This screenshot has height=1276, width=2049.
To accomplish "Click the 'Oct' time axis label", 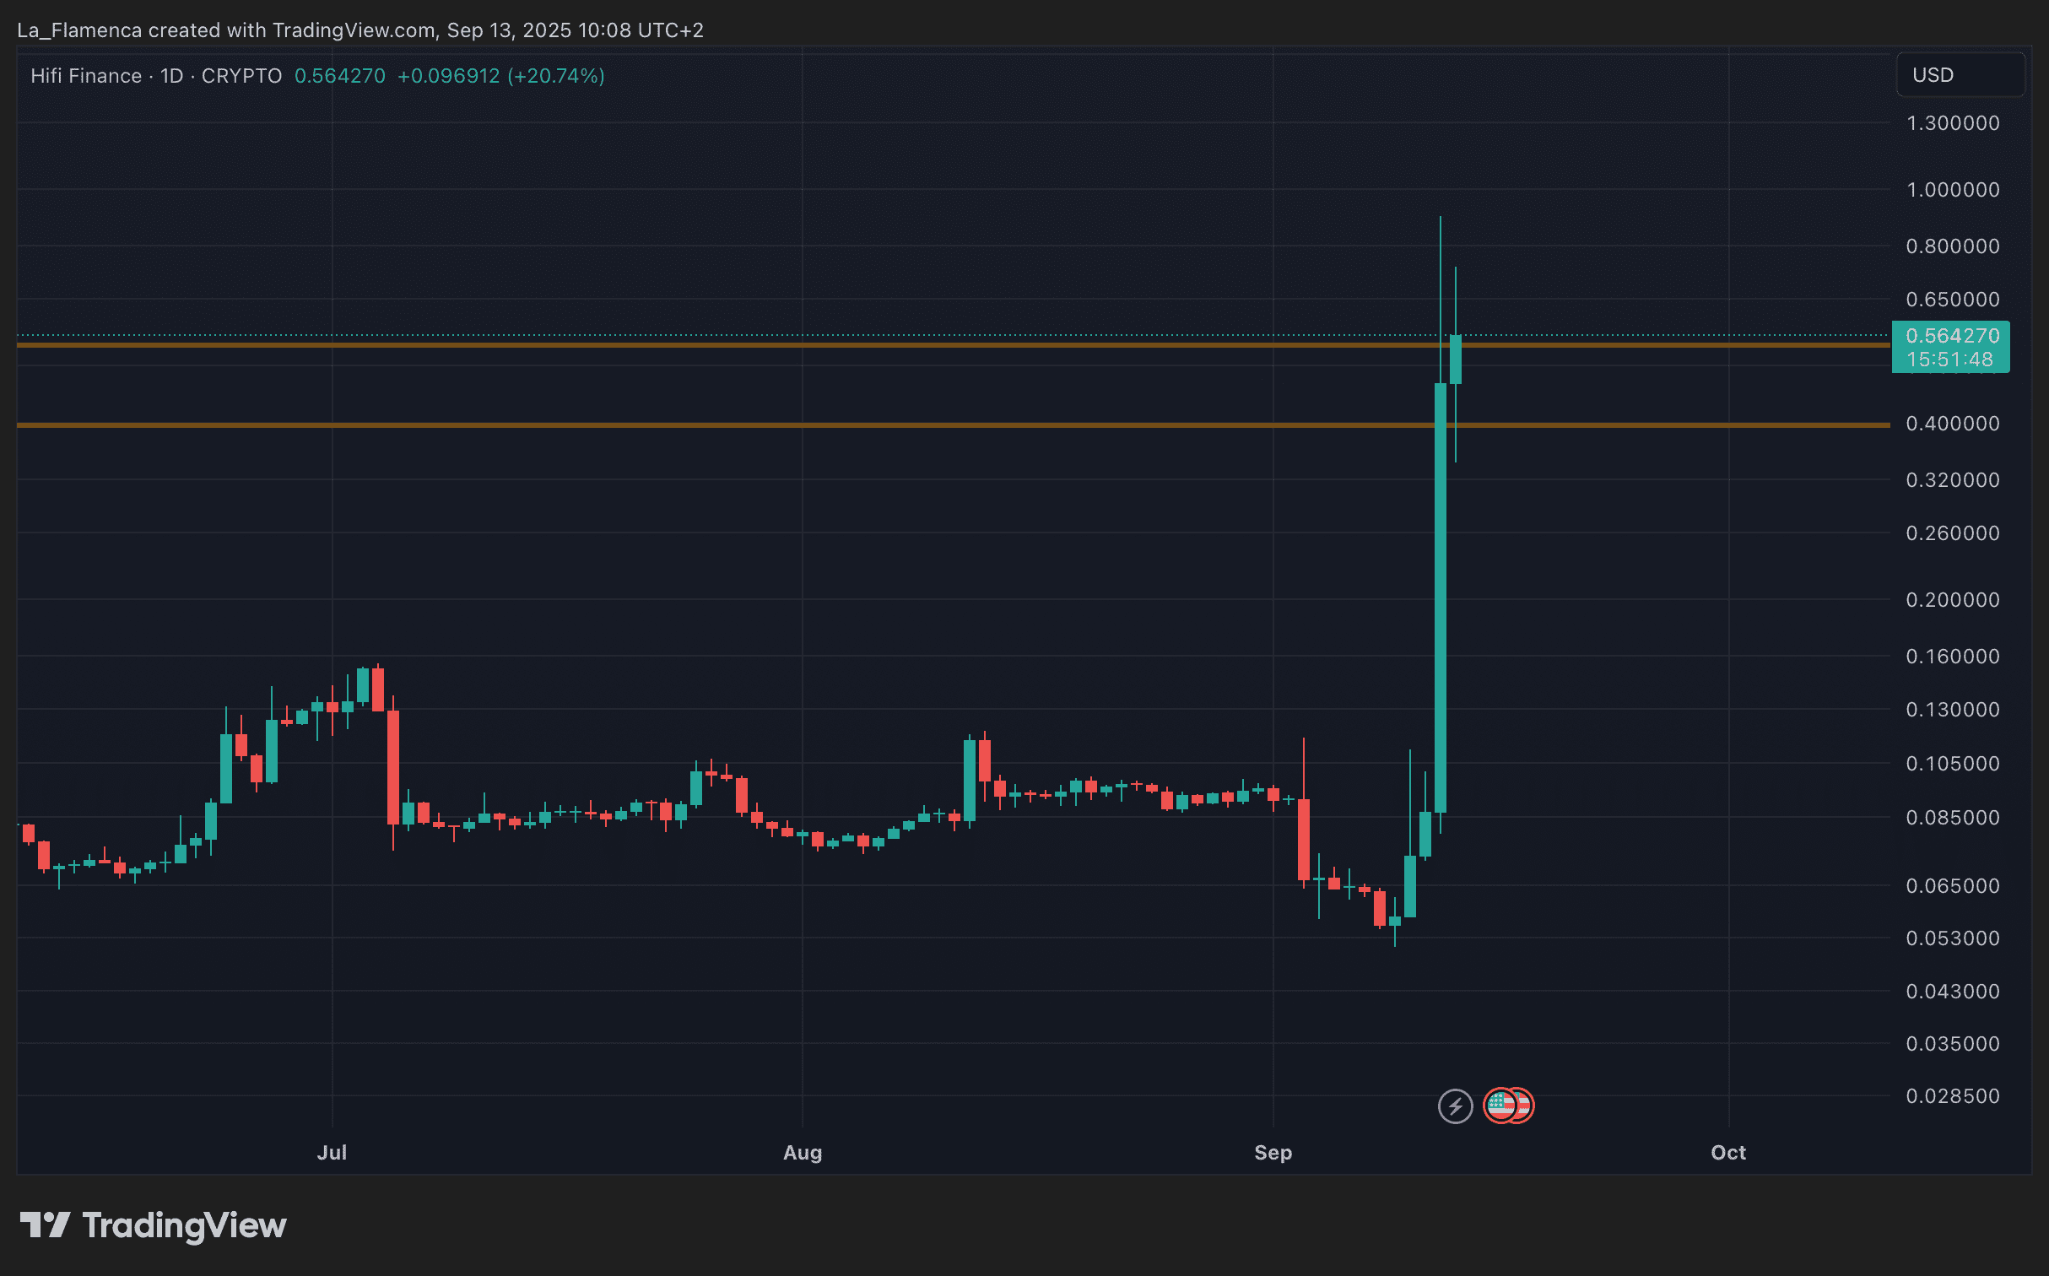I will pyautogui.click(x=1728, y=1153).
